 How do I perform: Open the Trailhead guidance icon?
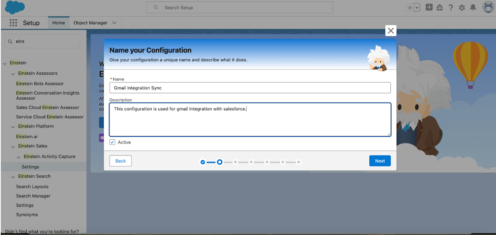(x=440, y=8)
